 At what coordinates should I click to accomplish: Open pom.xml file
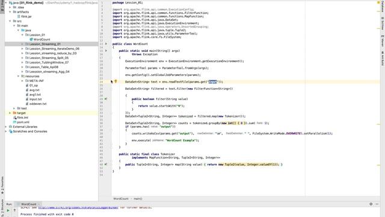[x=23, y=122]
